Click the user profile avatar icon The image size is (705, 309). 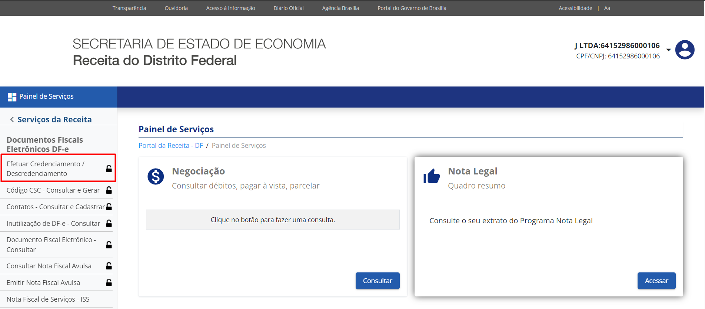(684, 50)
